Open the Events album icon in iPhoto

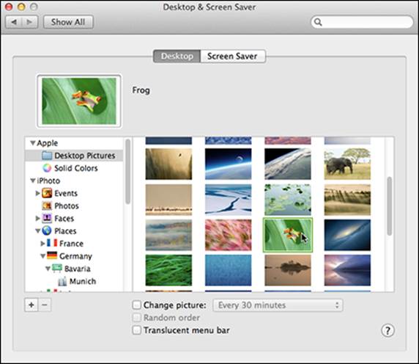click(47, 193)
